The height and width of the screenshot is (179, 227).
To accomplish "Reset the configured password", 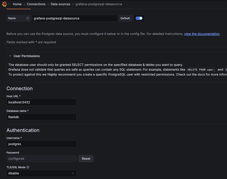I will [86, 159].
